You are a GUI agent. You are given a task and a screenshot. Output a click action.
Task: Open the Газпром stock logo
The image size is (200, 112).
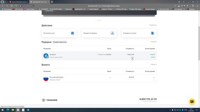click(x=46, y=56)
